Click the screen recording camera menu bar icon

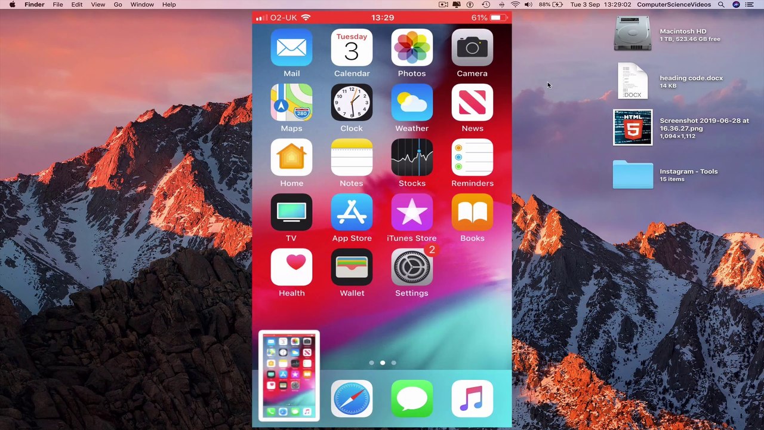pyautogui.click(x=443, y=5)
